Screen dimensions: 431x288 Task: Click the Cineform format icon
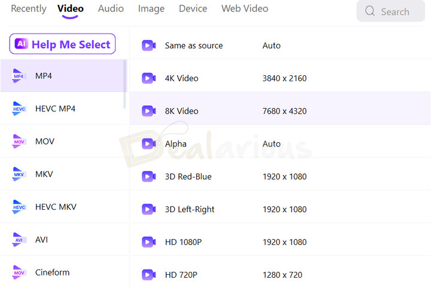click(19, 272)
